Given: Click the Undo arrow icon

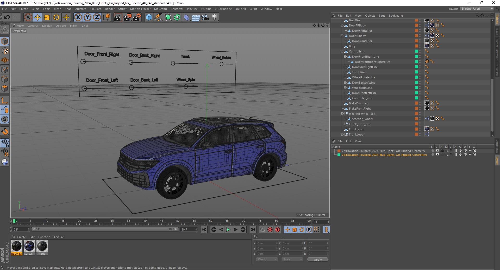Looking at the screenshot, I should click(x=7, y=17).
